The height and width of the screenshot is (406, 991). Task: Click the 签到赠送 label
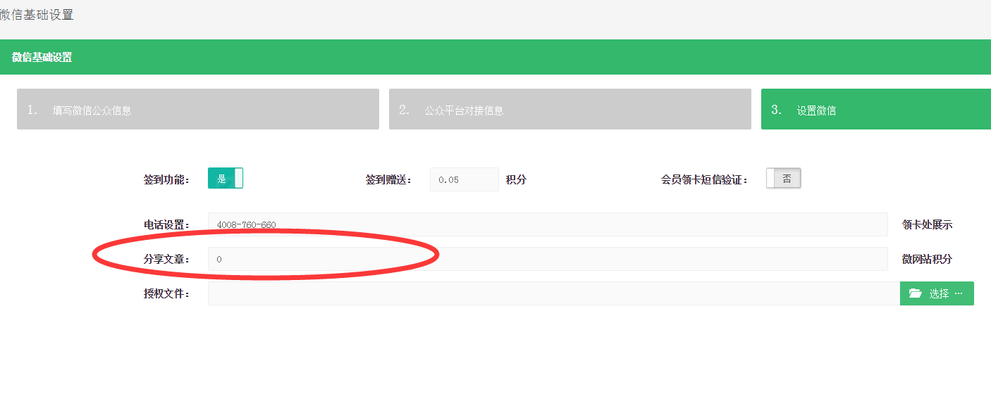[x=388, y=179]
